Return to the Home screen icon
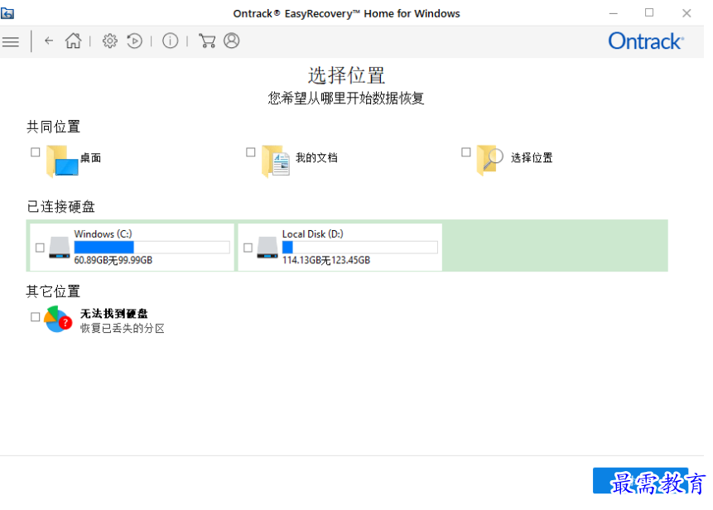Image resolution: width=713 pixels, height=510 pixels. point(73,41)
